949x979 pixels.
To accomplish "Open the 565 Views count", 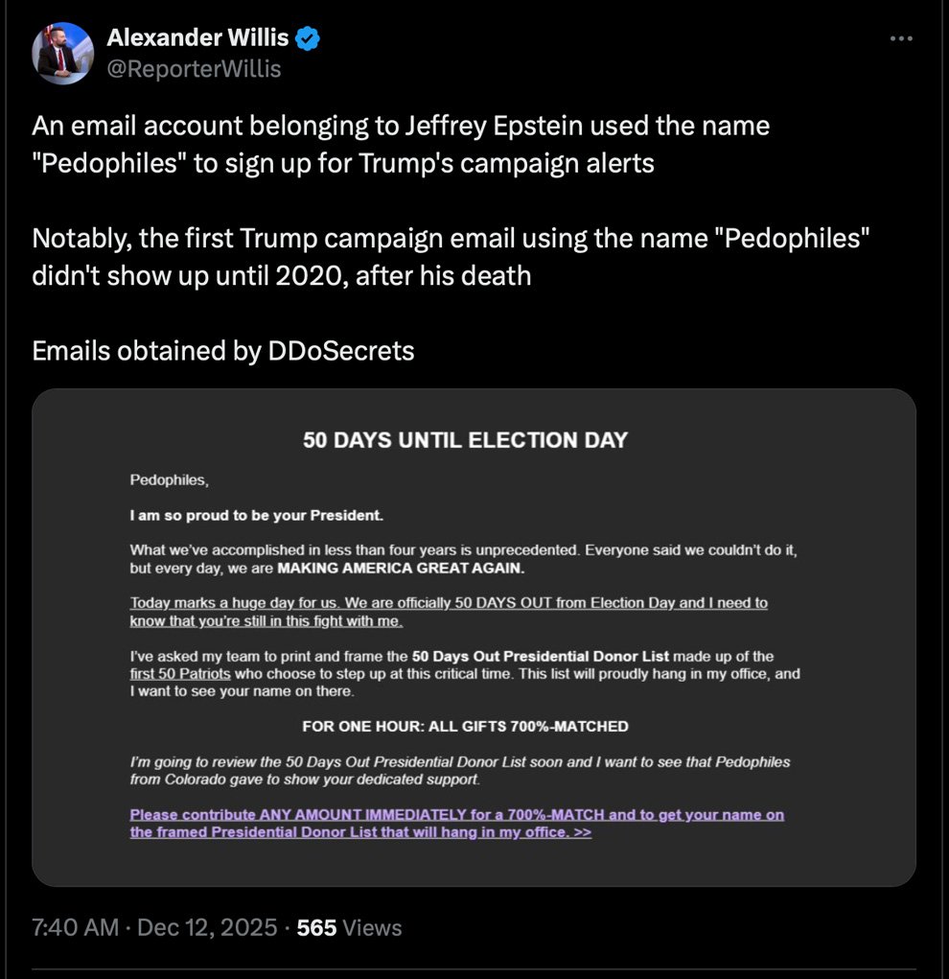I will [x=350, y=927].
